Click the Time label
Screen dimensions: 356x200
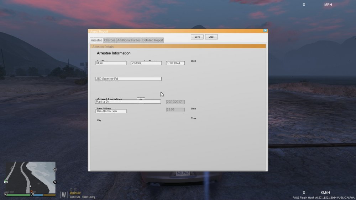(193, 118)
